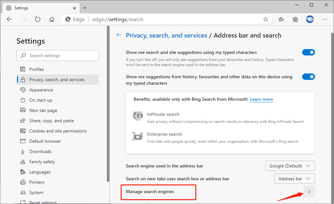Image resolution: width=334 pixels, height=204 pixels.
Task: Click the Search settings input field
Action: point(58,55)
